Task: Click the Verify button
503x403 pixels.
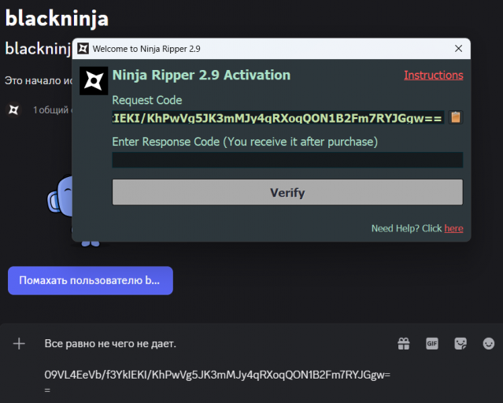Action: (x=287, y=192)
